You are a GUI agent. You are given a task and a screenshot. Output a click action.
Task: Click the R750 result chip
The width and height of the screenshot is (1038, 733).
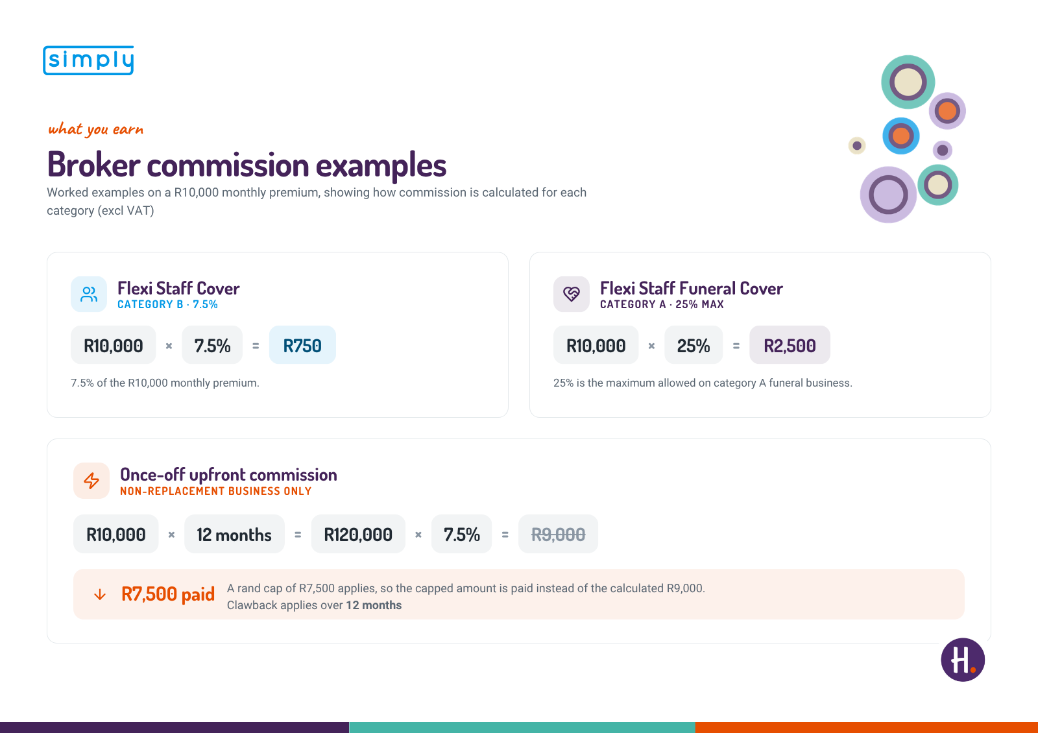tap(302, 345)
